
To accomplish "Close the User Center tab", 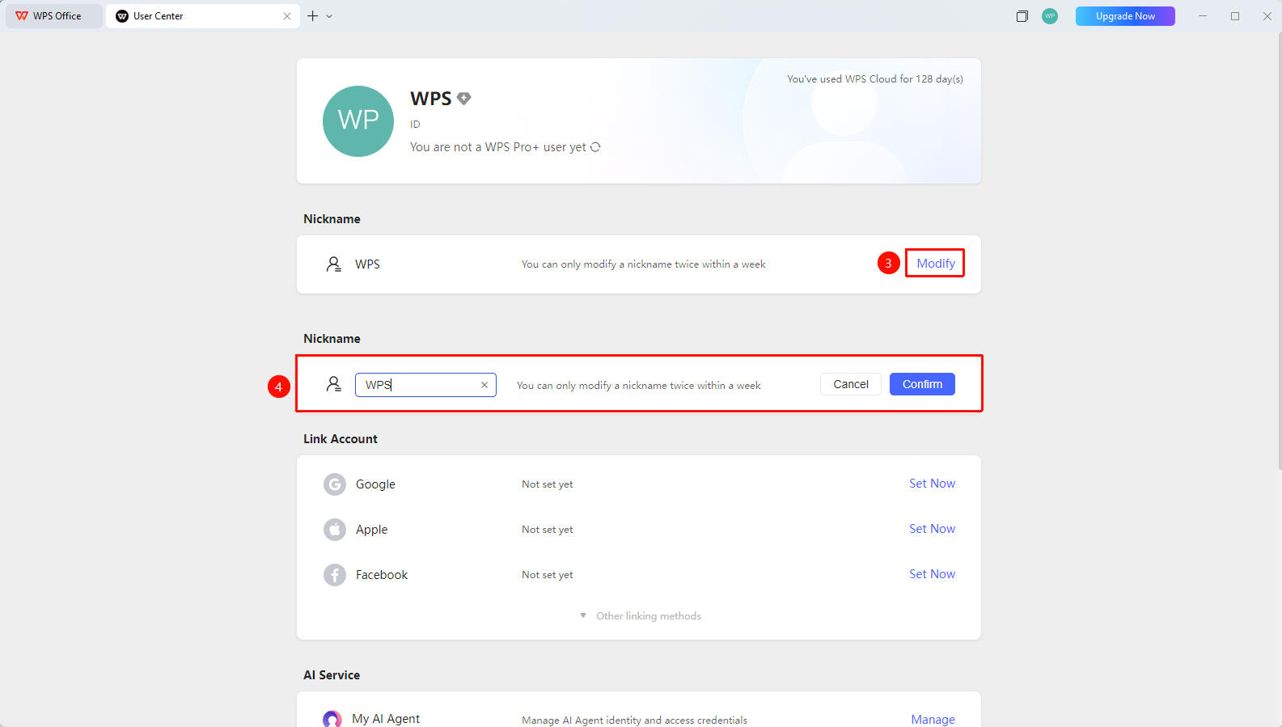I will coord(287,16).
